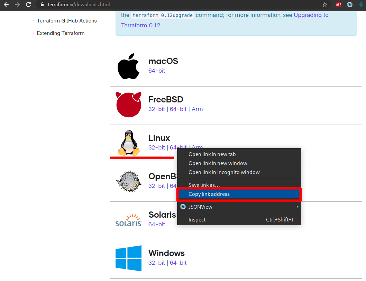Bookmark the page with the star icon
Image resolution: width=366 pixels, height=281 pixels.
[x=325, y=4]
